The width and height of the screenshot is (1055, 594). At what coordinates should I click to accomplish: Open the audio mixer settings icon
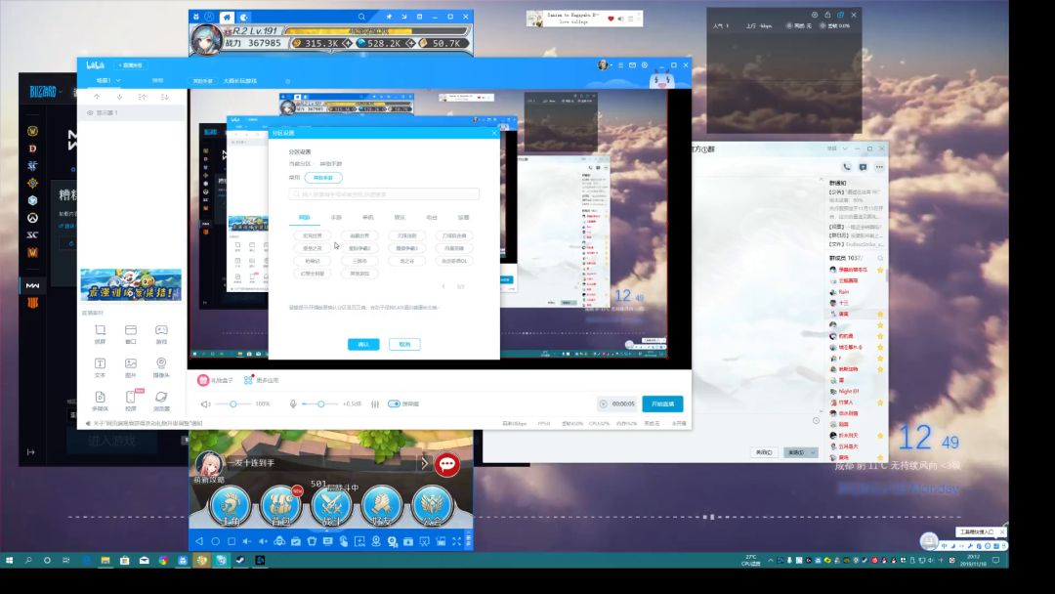tap(375, 403)
